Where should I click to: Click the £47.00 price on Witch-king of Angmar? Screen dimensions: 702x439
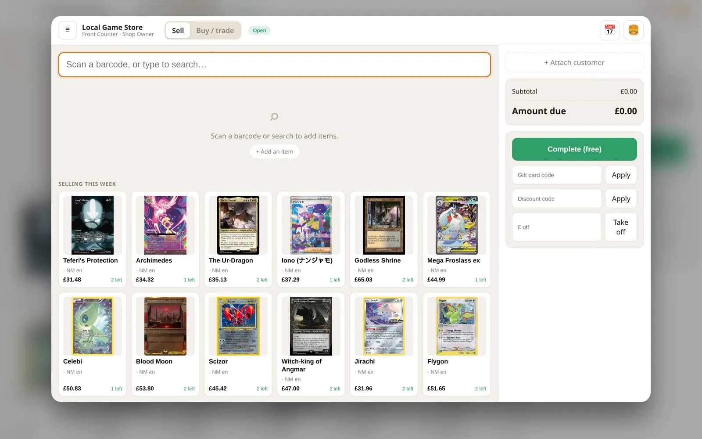290,389
